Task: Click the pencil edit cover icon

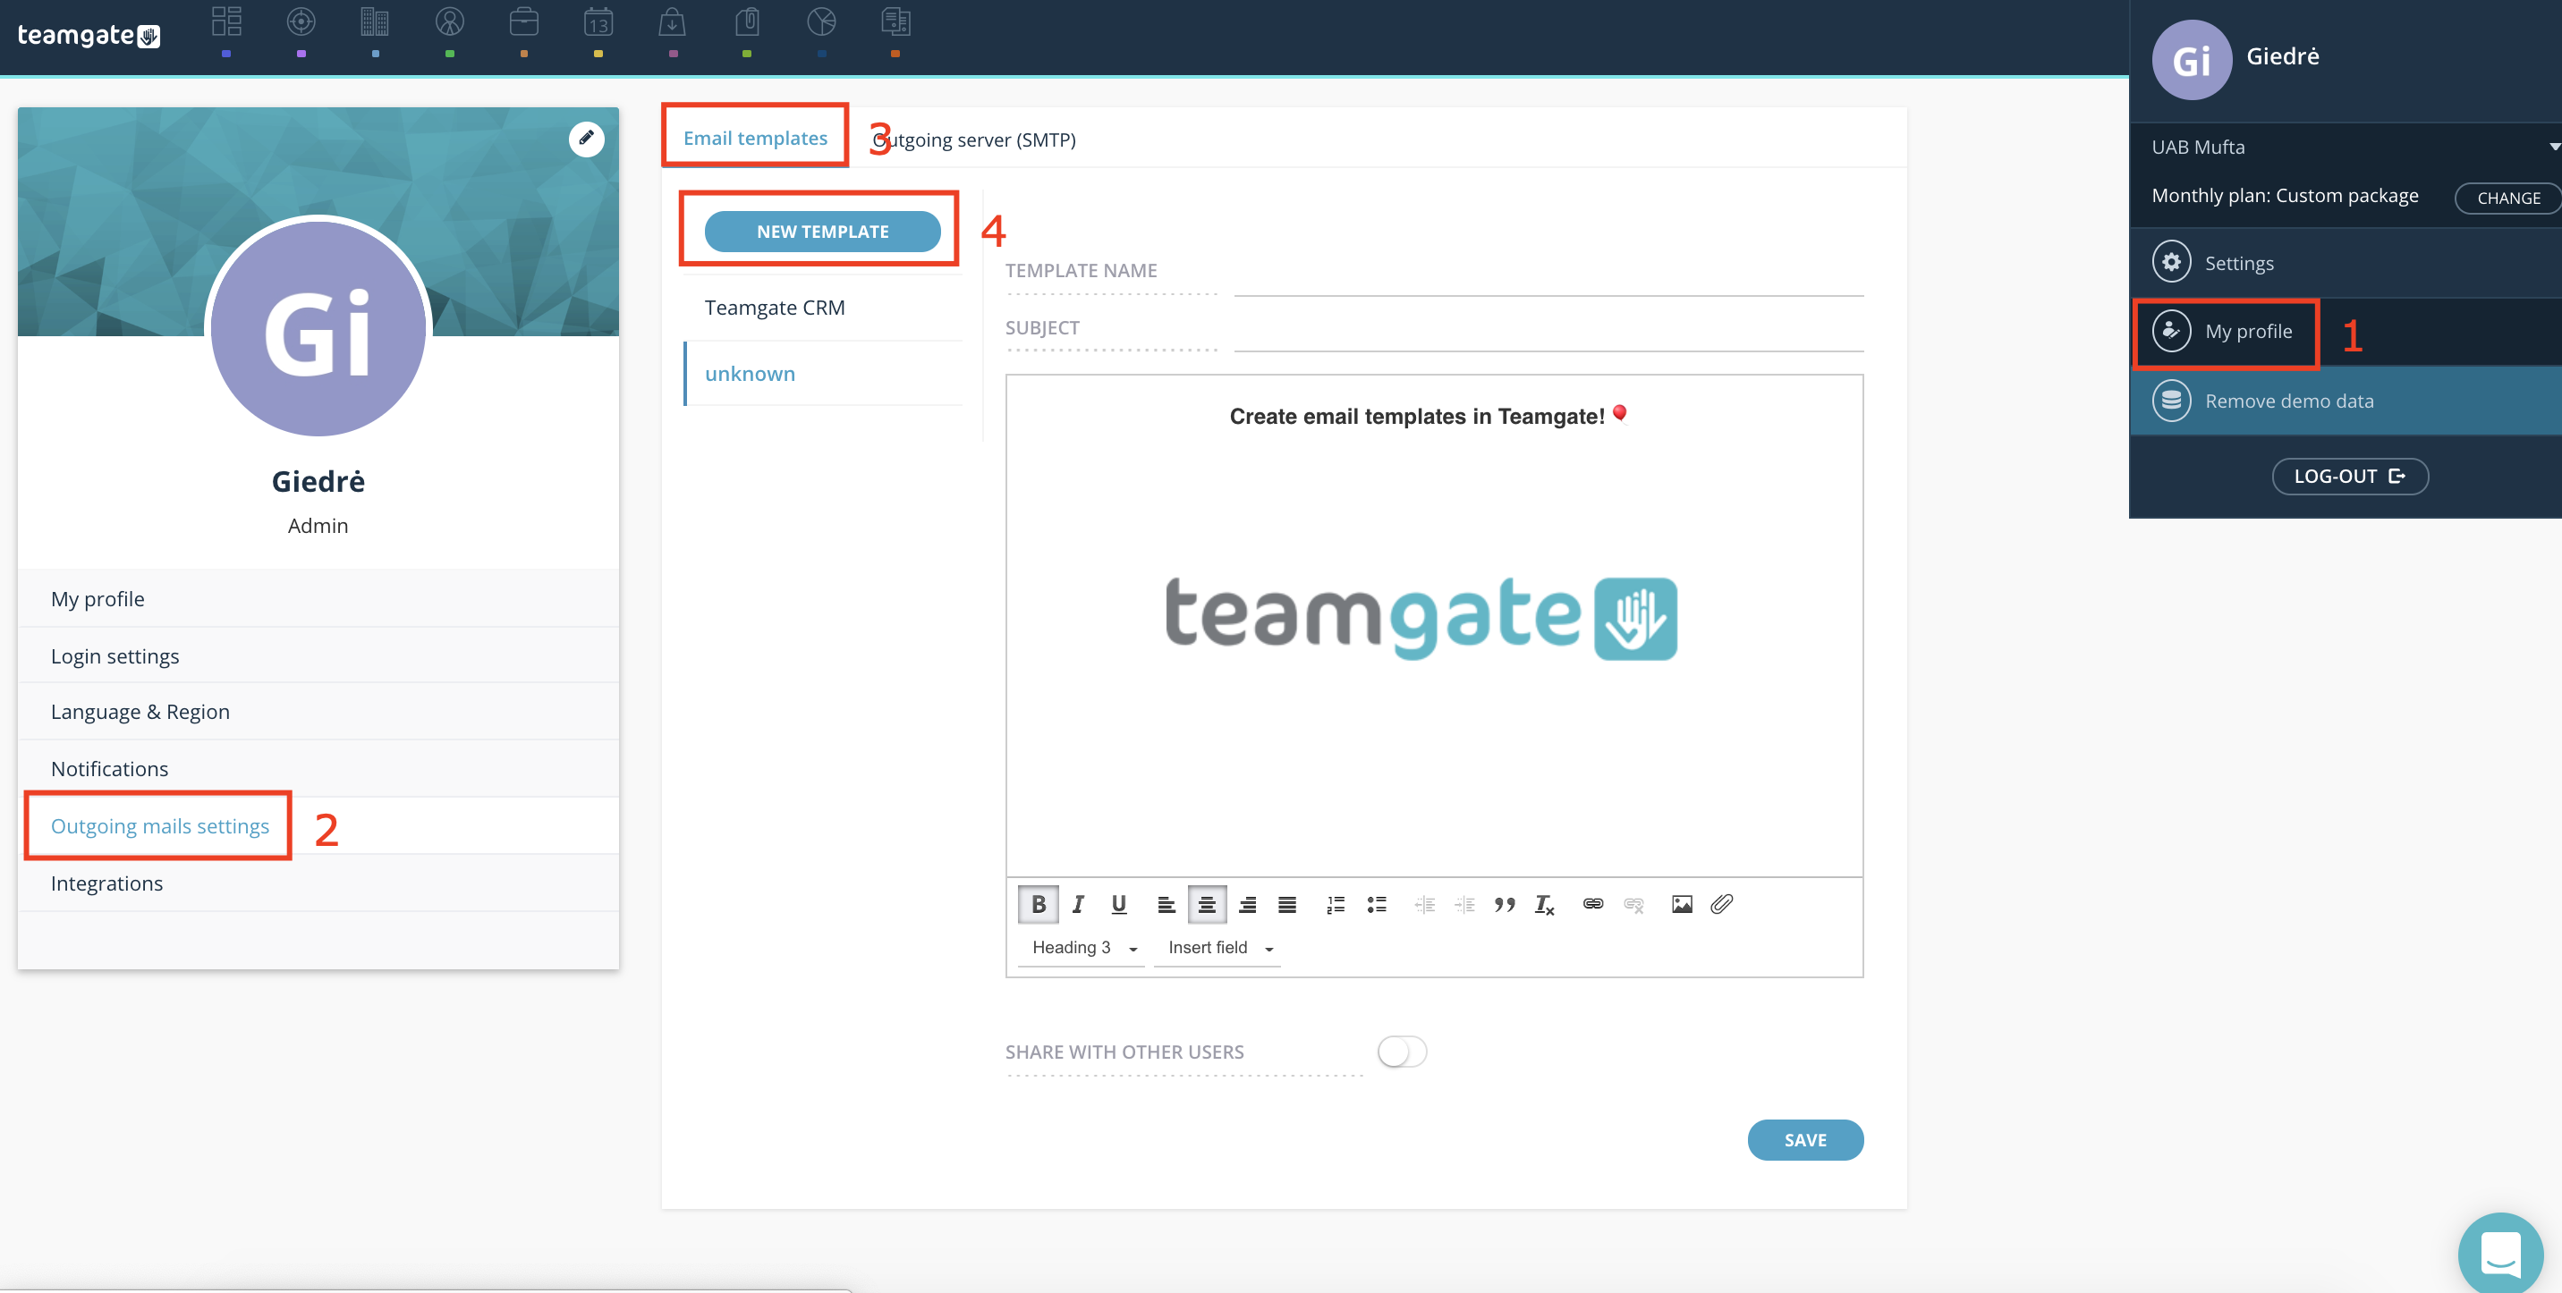Action: tap(586, 138)
